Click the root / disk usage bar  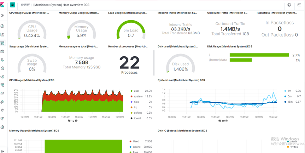(x=259, y=55)
